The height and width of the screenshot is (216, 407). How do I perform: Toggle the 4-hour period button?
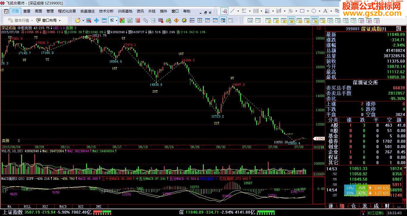315,20
